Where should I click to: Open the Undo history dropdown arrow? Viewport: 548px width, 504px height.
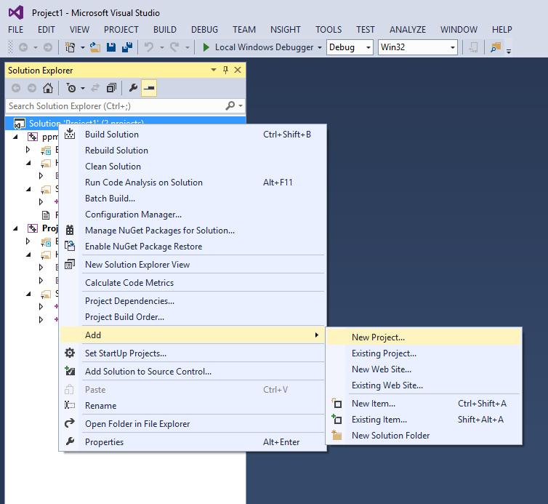click(162, 47)
